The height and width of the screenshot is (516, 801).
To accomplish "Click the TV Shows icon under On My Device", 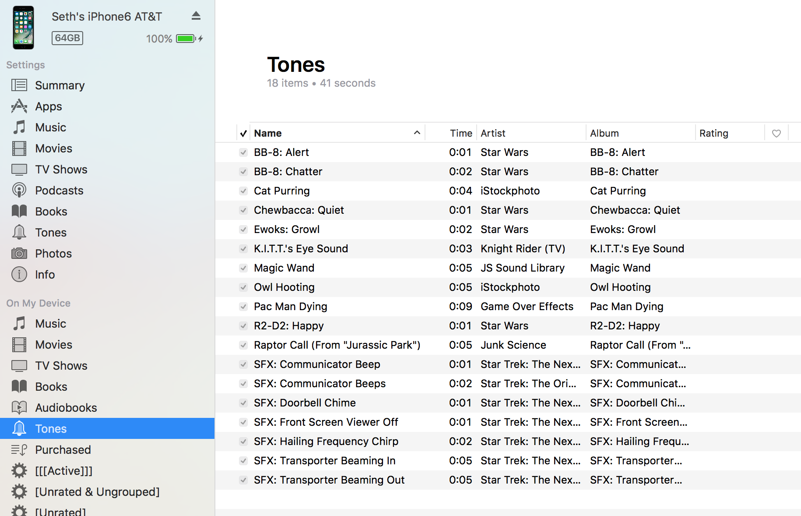I will 19,365.
